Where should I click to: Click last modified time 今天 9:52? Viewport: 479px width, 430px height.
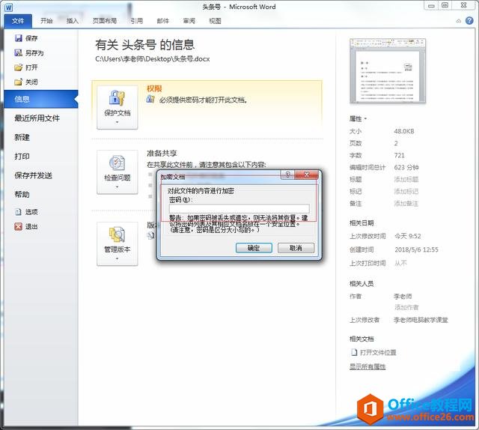pos(407,236)
